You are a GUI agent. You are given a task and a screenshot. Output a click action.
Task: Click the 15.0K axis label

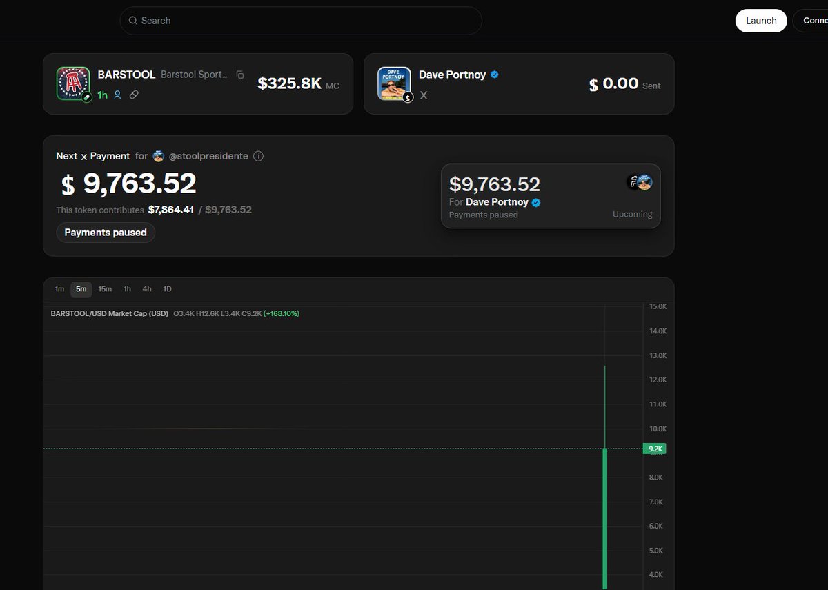tap(658, 306)
